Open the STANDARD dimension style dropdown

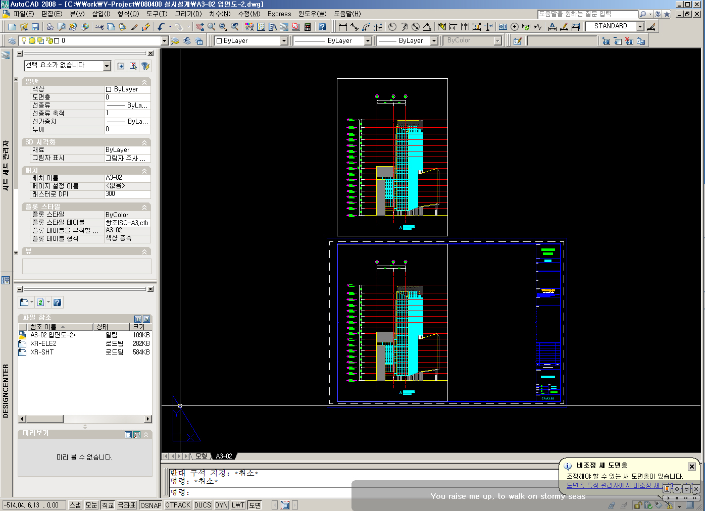(640, 27)
